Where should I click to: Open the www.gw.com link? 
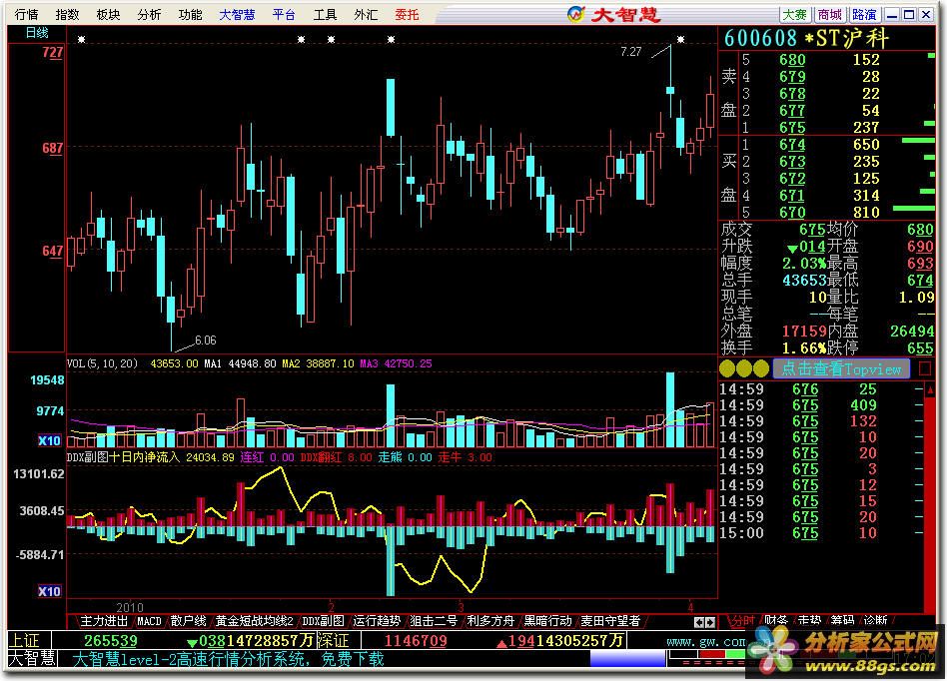(705, 641)
